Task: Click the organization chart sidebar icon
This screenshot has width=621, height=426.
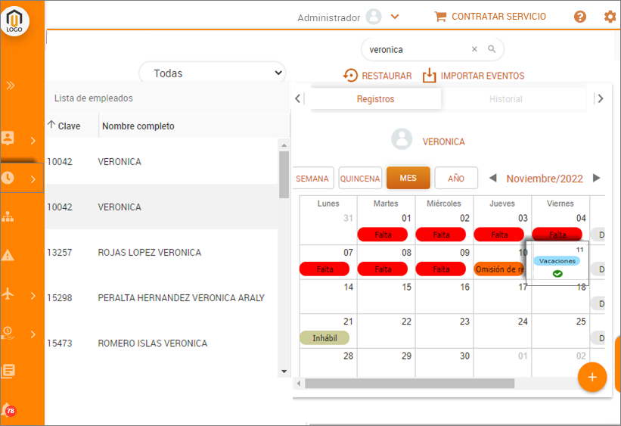Action: pyautogui.click(x=8, y=217)
